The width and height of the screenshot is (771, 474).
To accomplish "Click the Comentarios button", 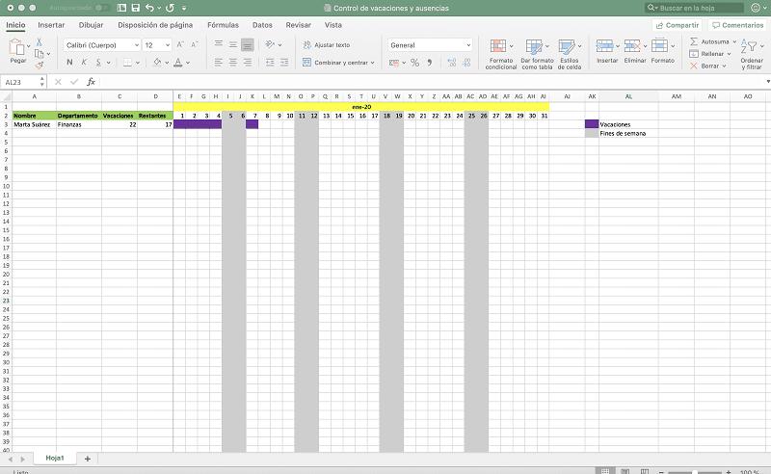I will point(737,25).
